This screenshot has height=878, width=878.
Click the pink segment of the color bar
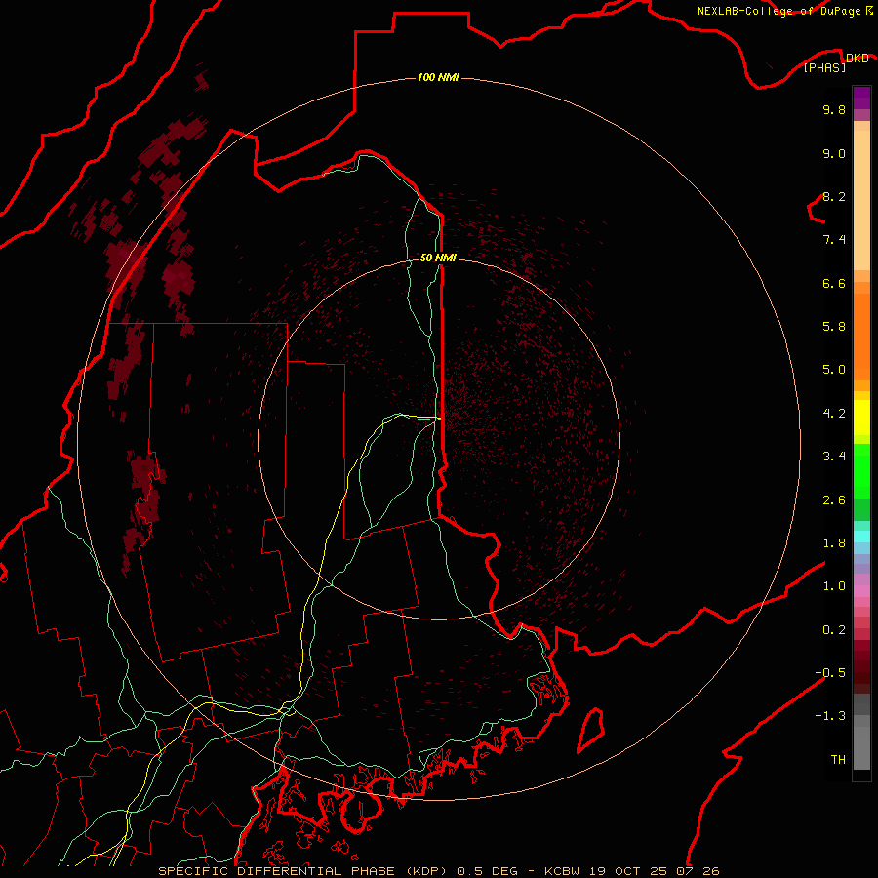(x=861, y=591)
